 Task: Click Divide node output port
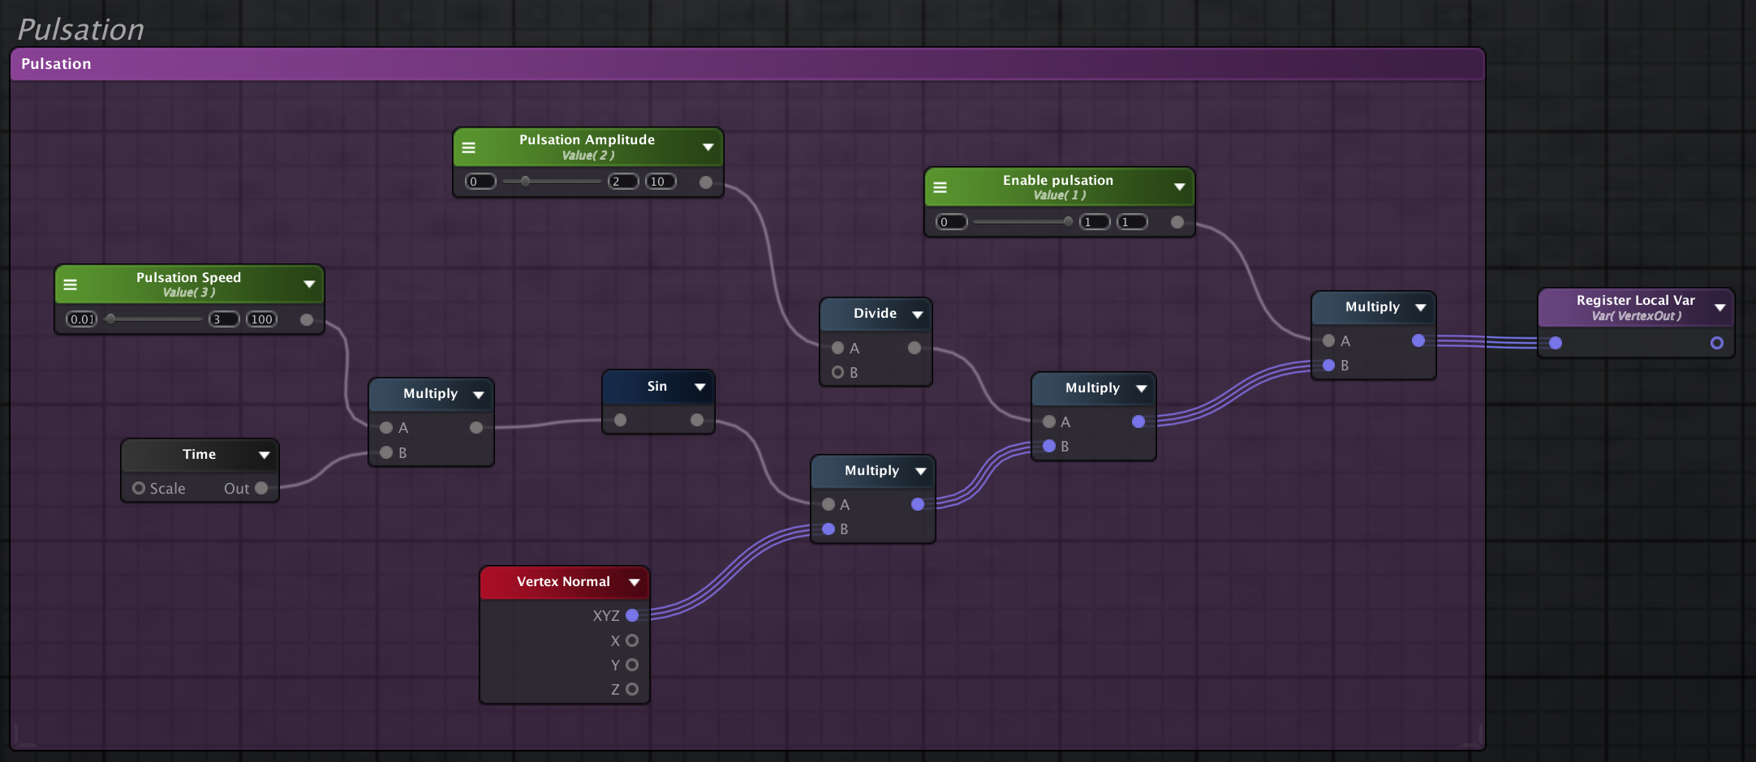tap(915, 348)
